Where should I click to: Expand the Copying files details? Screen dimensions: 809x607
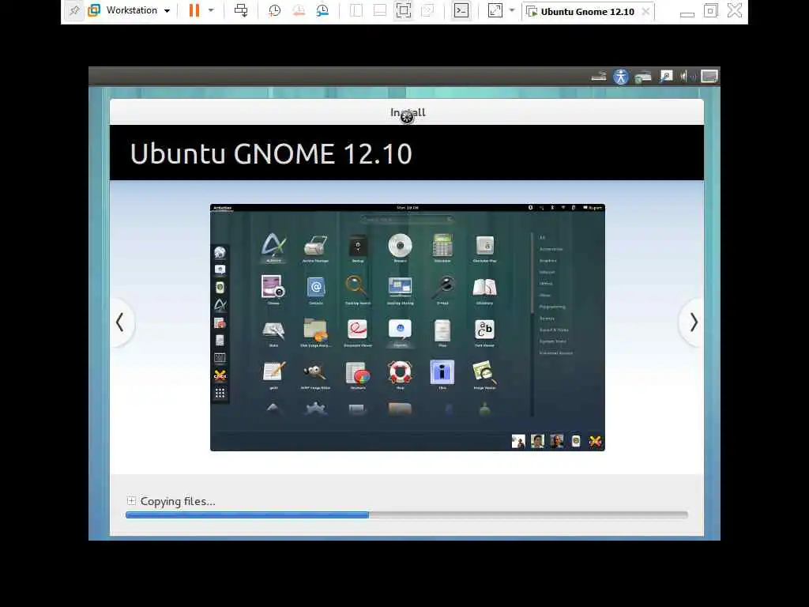[131, 500]
